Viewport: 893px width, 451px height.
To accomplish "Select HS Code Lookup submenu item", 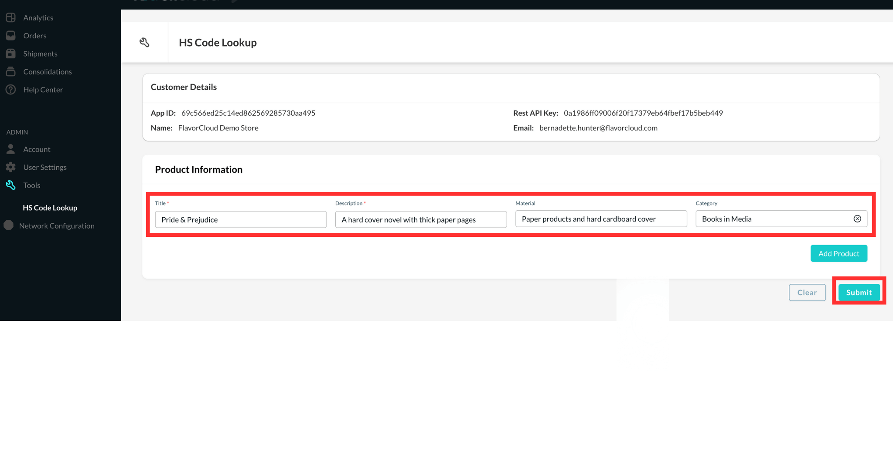I will tap(50, 208).
